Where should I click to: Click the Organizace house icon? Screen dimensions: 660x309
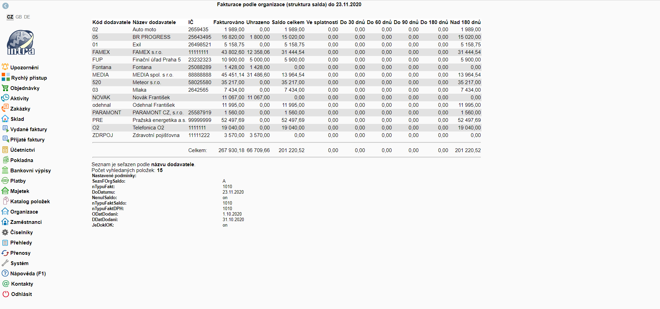[5, 211]
